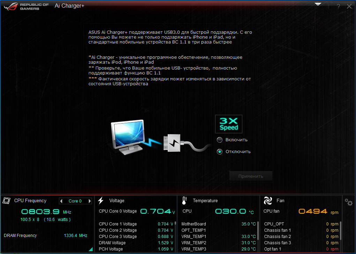Click the USB charger plug illustration

pos(173,143)
